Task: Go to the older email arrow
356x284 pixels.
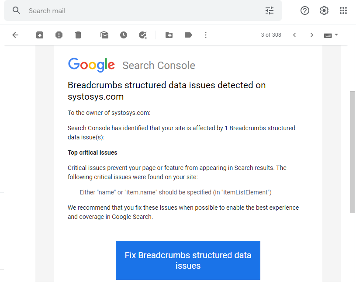Action: click(312, 35)
